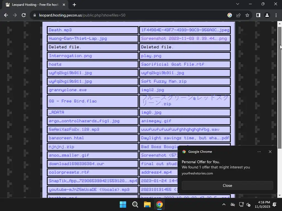Click the Google icon in address bar
This screenshot has height=211, width=282.
(229, 15)
